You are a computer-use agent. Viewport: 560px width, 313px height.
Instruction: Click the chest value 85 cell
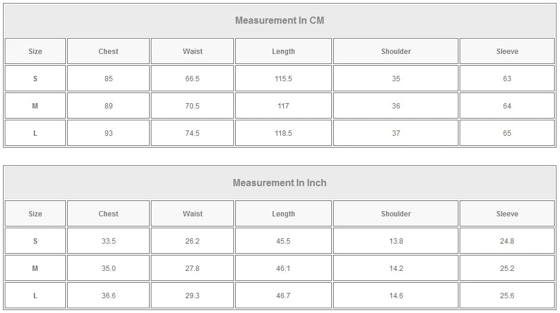pyautogui.click(x=108, y=79)
